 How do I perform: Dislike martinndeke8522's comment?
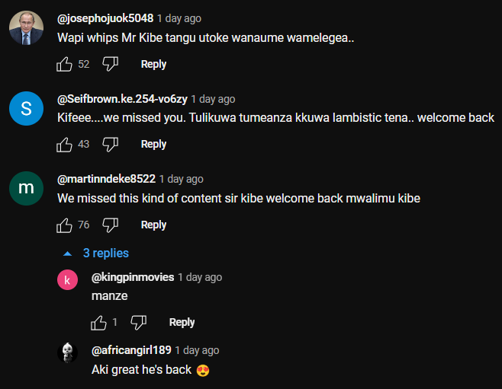111,225
